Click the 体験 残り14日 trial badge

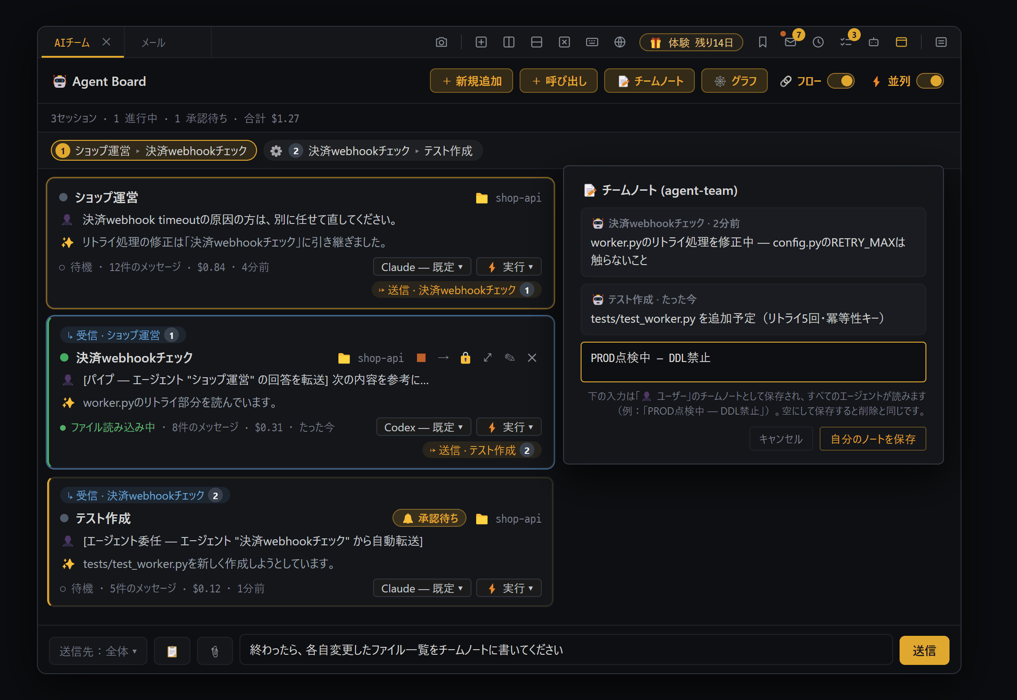691,42
